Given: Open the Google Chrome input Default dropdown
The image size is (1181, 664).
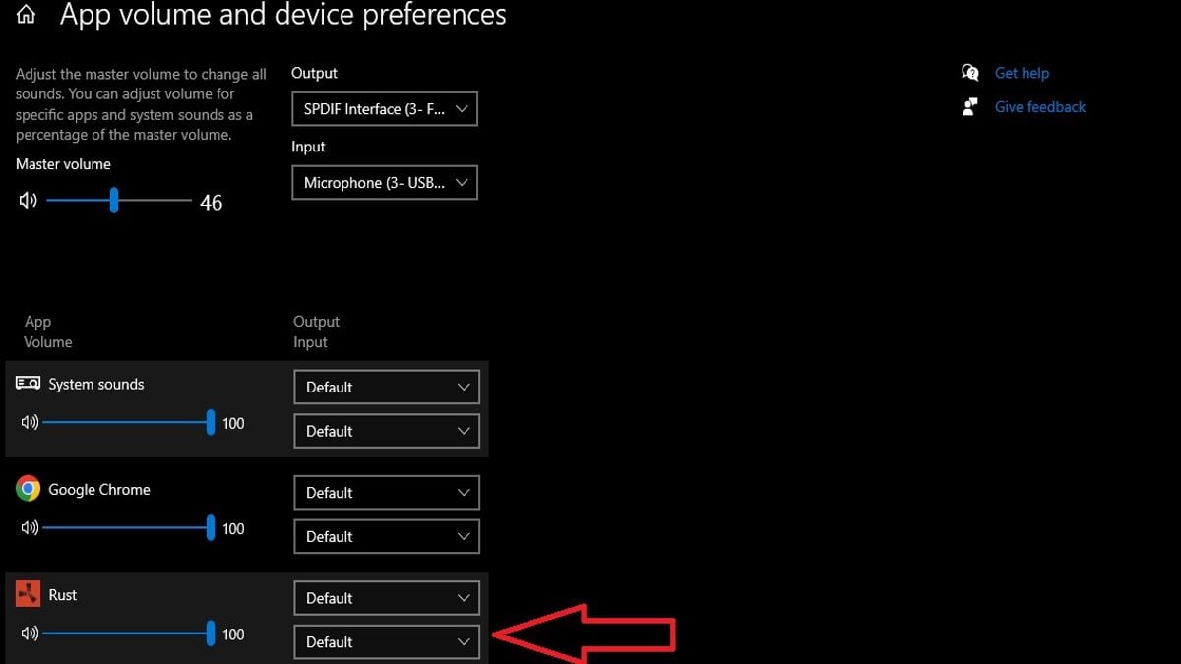Looking at the screenshot, I should pyautogui.click(x=386, y=536).
